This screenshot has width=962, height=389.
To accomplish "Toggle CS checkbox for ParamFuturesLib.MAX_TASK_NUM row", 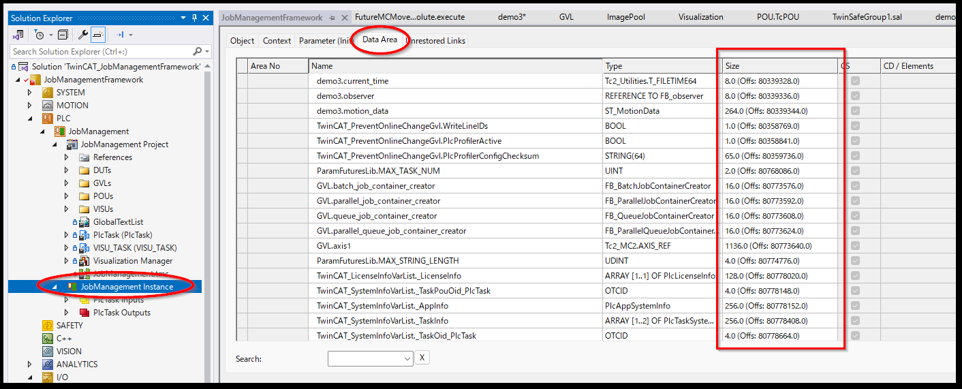I will 855,171.
